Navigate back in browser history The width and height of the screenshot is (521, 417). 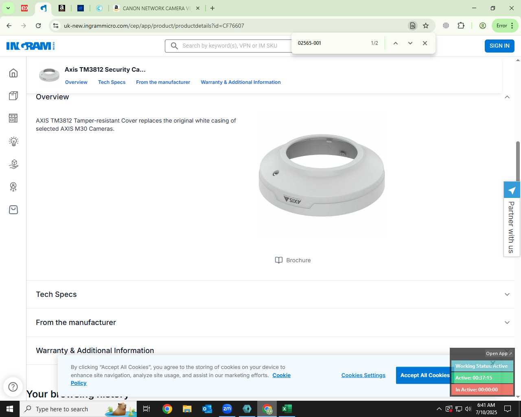[9, 26]
